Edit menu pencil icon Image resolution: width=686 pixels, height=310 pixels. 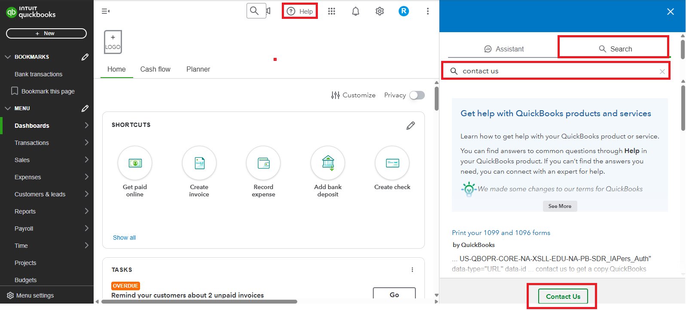[85, 108]
